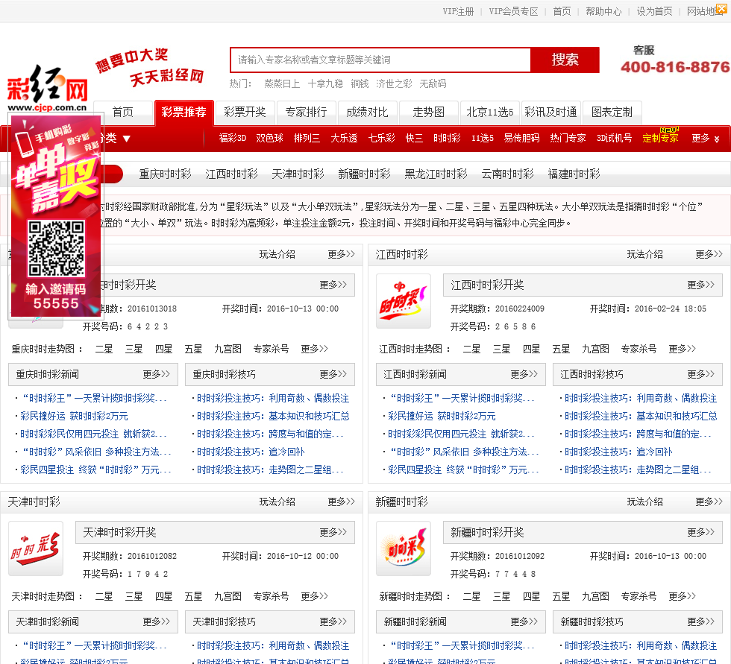Select 时时彩 in the red menu
Image resolution: width=731 pixels, height=664 pixels.
pyautogui.click(x=447, y=139)
